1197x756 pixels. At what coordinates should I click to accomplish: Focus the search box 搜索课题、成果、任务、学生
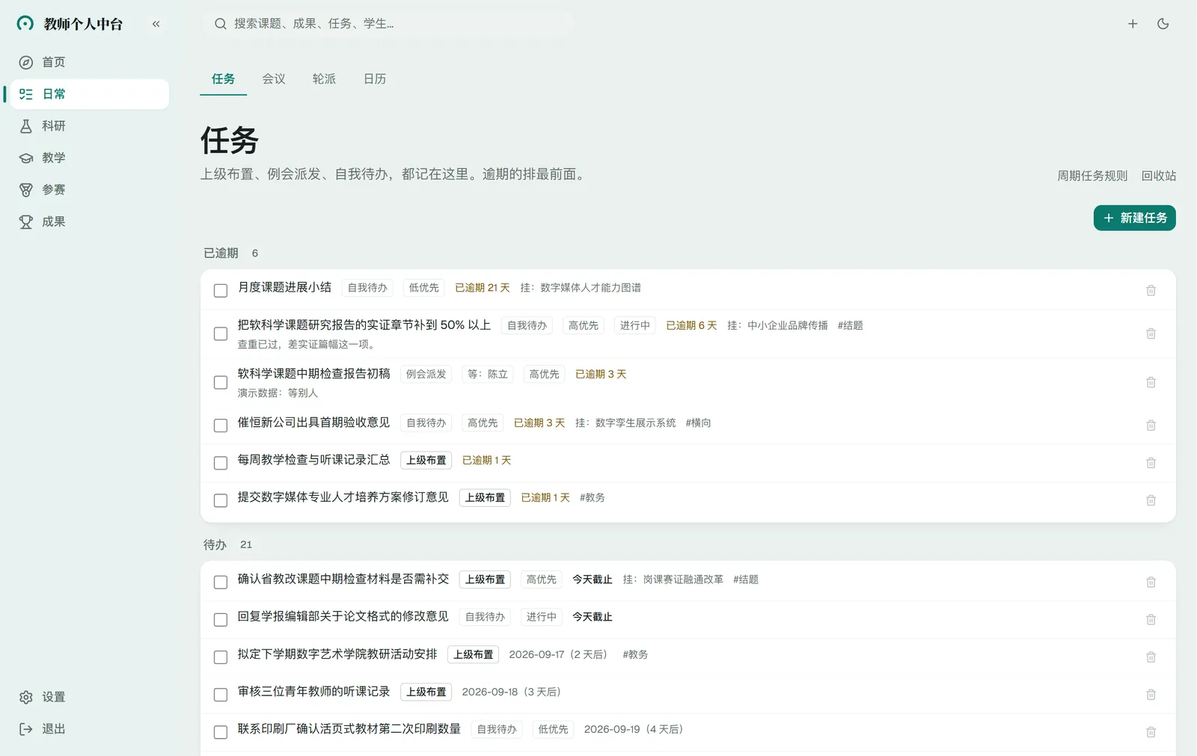389,24
